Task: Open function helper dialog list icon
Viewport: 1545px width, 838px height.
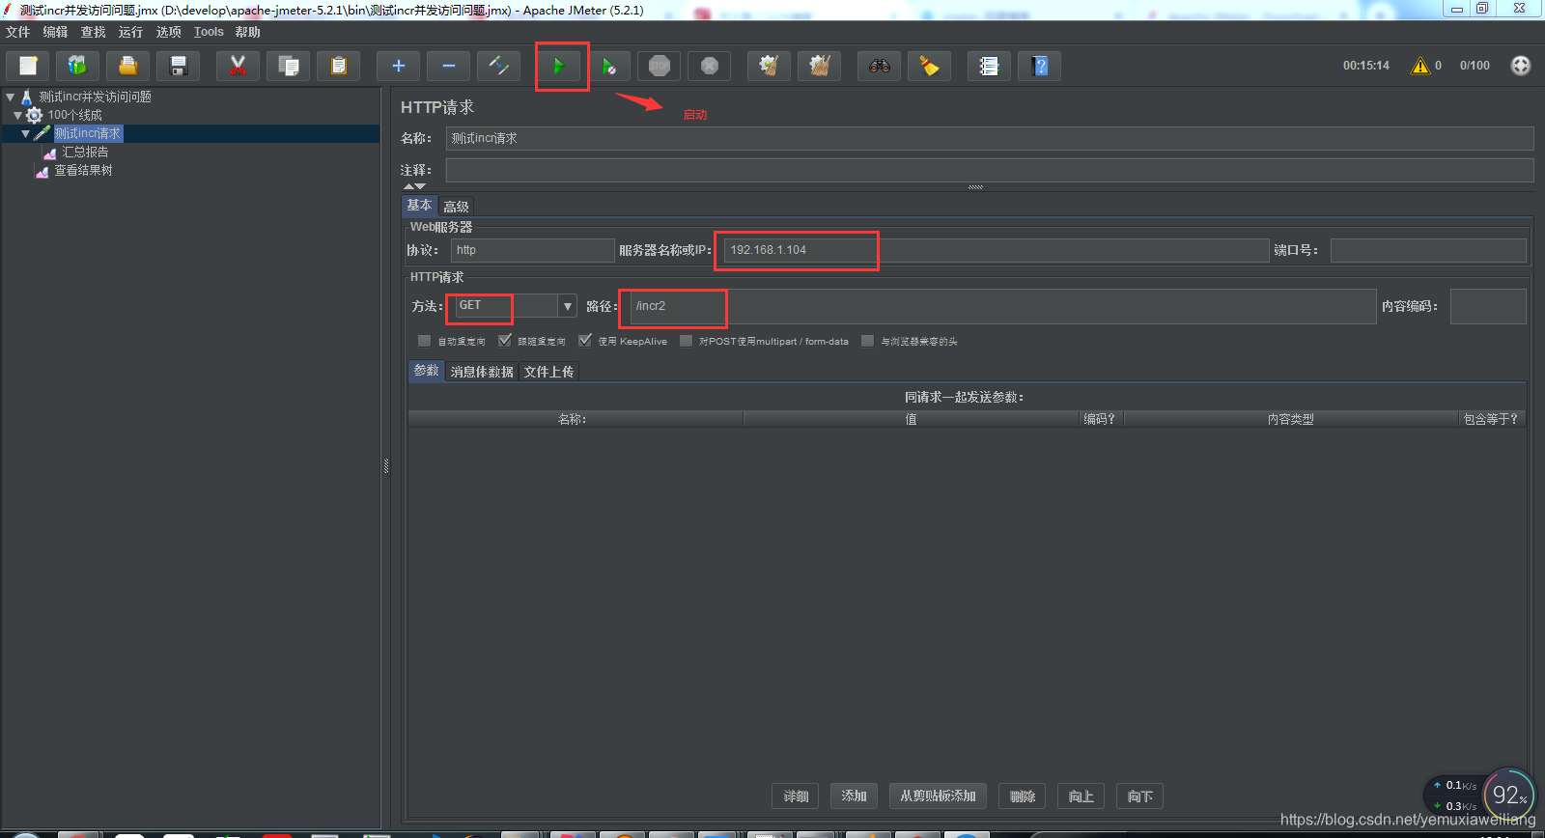Action: (989, 66)
